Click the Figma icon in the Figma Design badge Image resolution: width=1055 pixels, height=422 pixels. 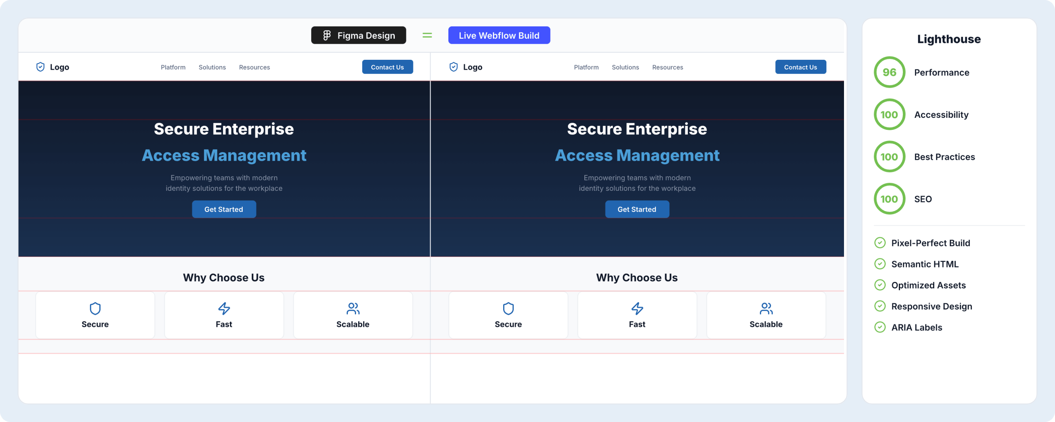pos(327,35)
